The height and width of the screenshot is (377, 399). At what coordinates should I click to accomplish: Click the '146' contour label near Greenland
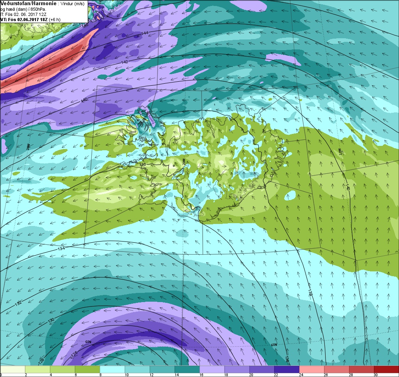coord(85,25)
